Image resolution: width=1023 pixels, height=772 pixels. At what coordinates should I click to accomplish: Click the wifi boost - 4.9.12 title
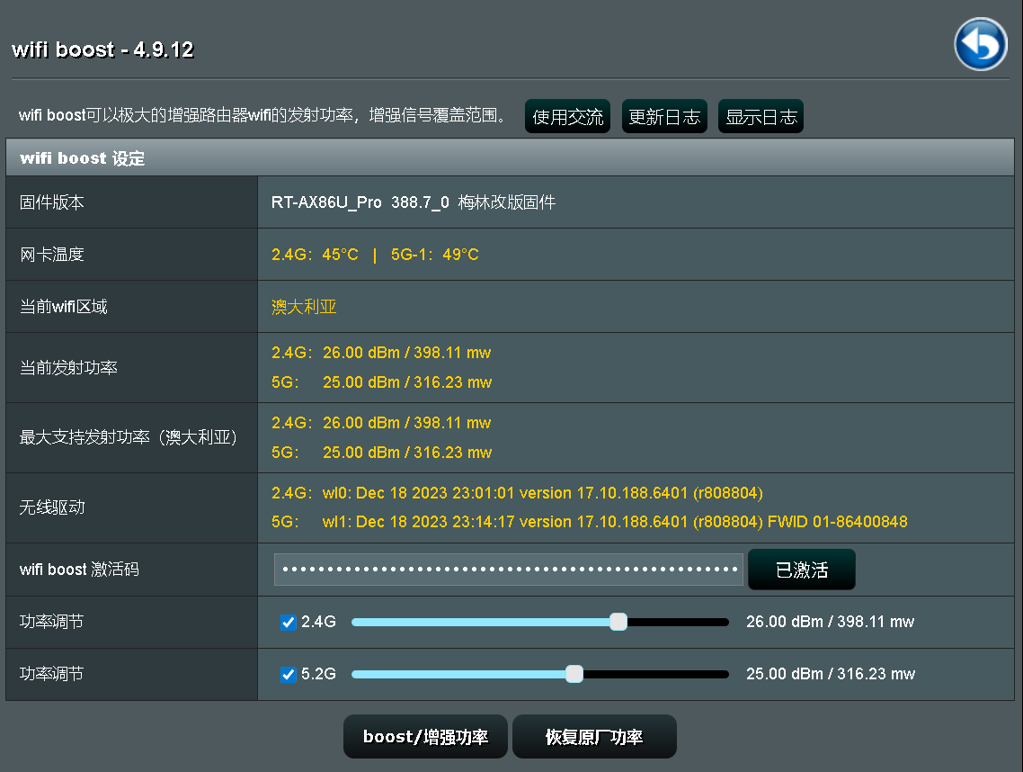click(102, 49)
